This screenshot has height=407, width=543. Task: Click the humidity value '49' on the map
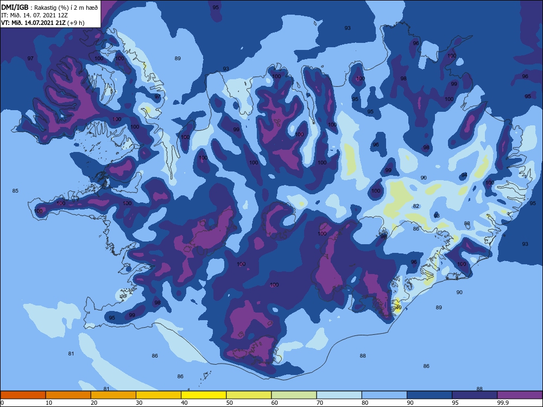click(399, 307)
